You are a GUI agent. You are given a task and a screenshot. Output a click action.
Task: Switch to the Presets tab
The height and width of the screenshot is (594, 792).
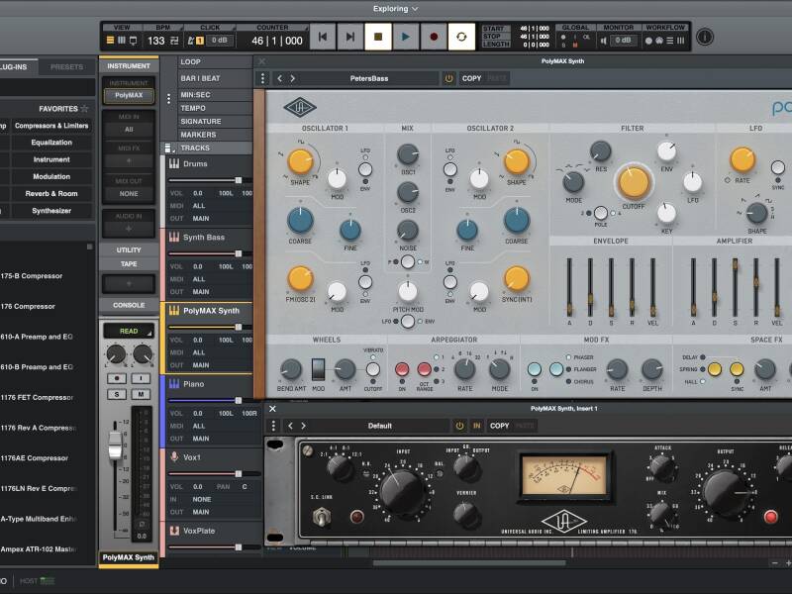click(x=66, y=66)
